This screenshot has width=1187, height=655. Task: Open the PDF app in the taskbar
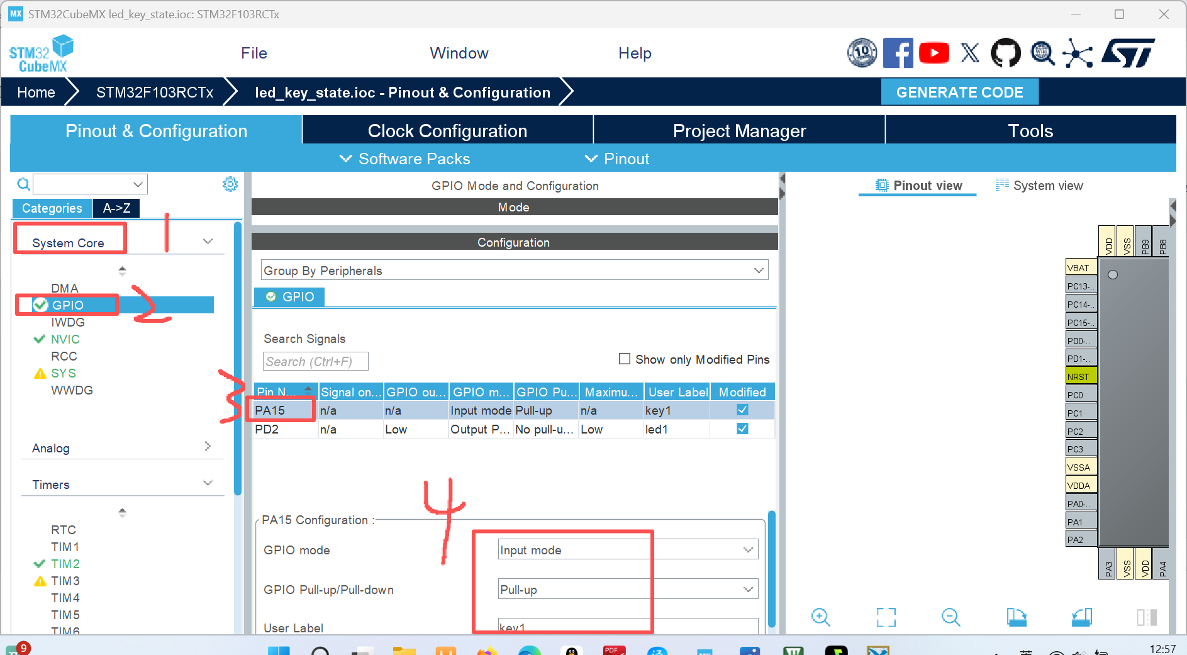click(614, 650)
